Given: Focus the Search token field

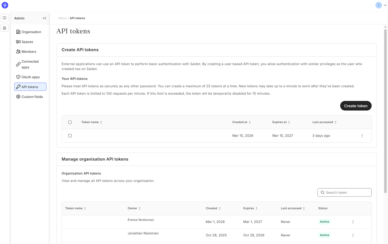Looking at the screenshot, I should [347, 193].
